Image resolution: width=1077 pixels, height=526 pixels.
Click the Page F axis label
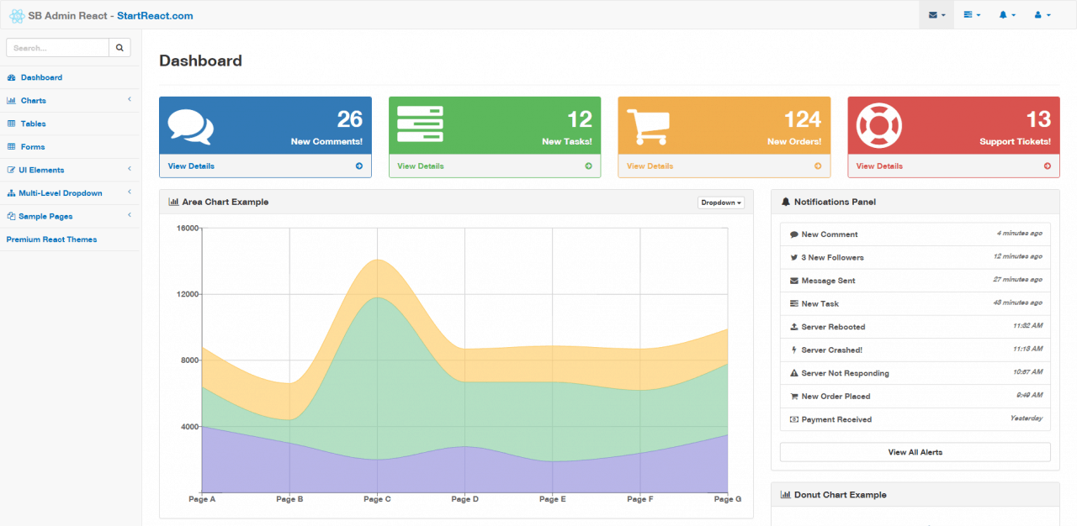(640, 499)
